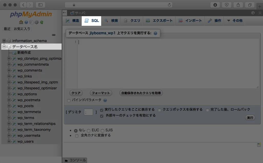Click the wp_options table icon
Screen dimensions: 263x163
coord(14,94)
